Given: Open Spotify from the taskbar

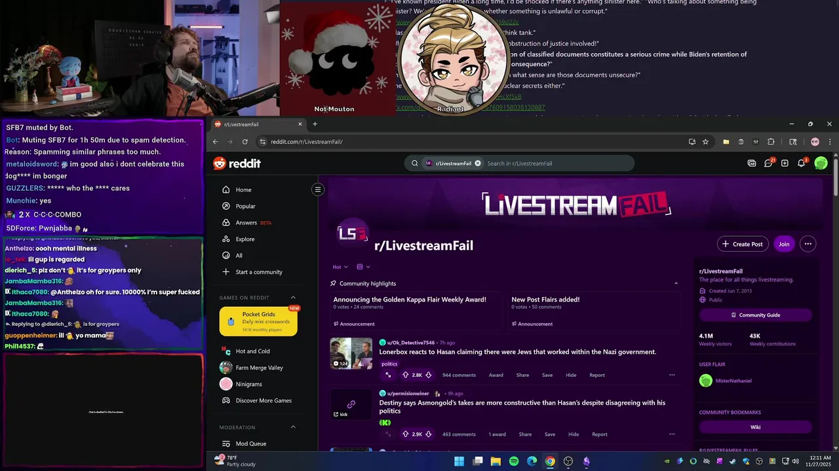Looking at the screenshot, I should [514, 461].
